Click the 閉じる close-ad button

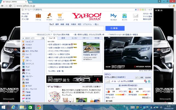pos(159,10)
